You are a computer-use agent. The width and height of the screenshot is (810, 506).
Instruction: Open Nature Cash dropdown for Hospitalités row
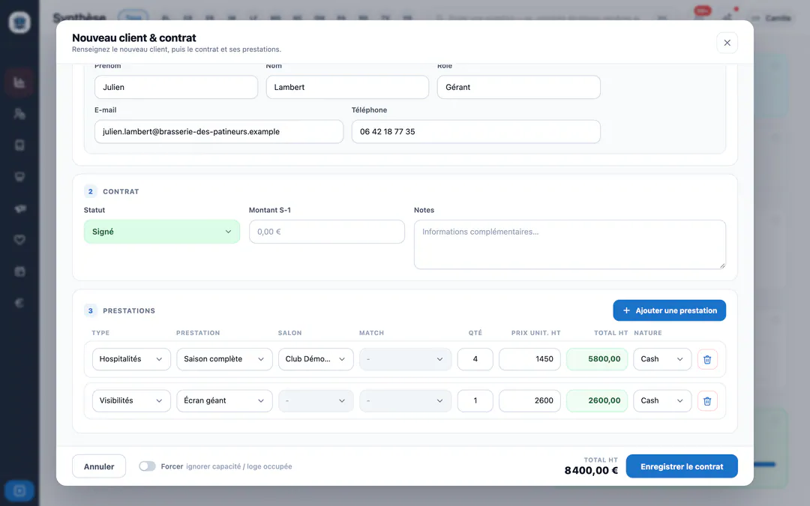(x=662, y=359)
